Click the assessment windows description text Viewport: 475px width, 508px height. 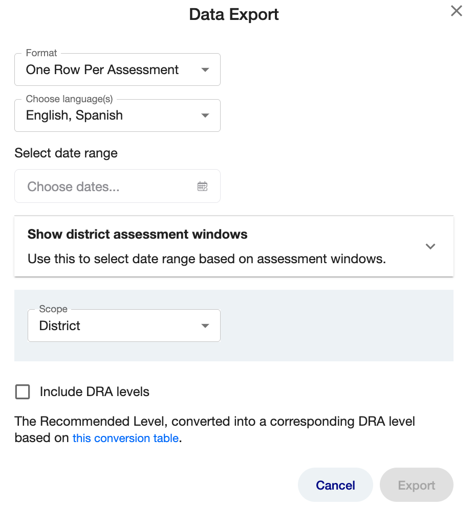pos(207,259)
